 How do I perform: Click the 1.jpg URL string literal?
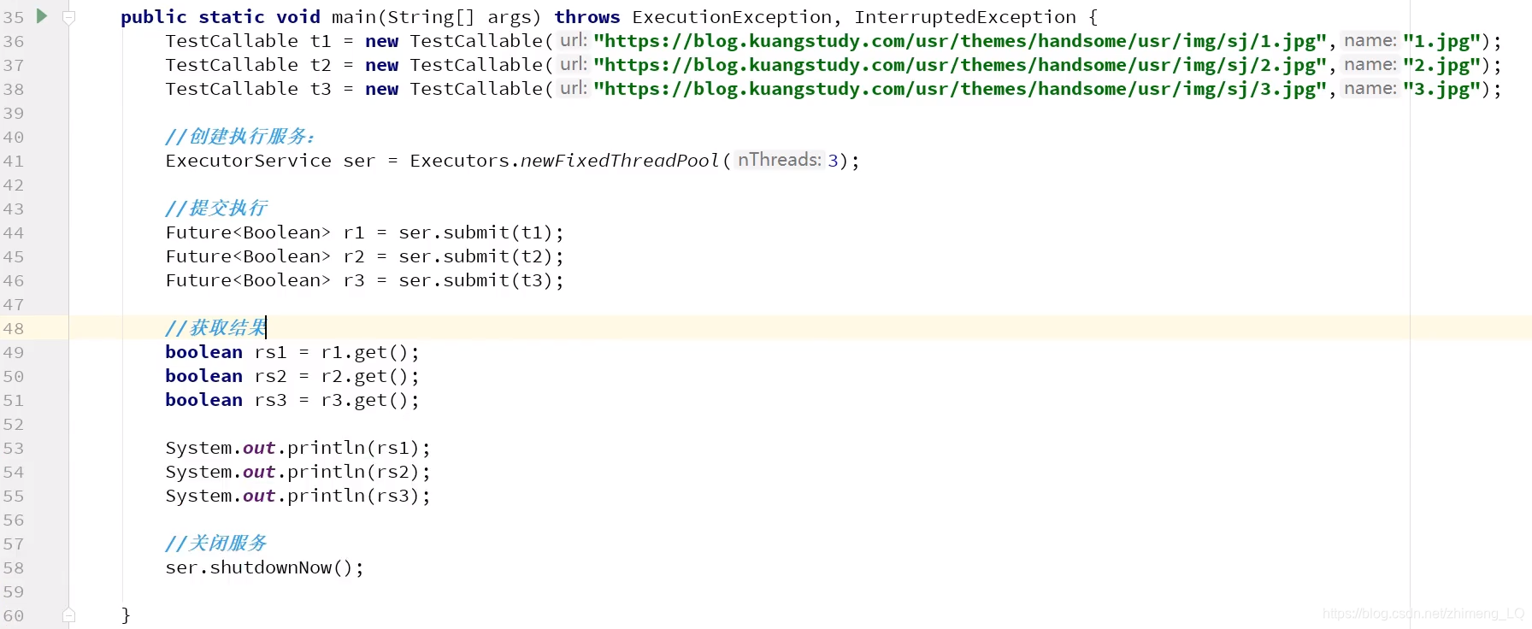pyautogui.click(x=960, y=41)
